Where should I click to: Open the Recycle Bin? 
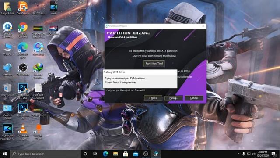[7, 90]
